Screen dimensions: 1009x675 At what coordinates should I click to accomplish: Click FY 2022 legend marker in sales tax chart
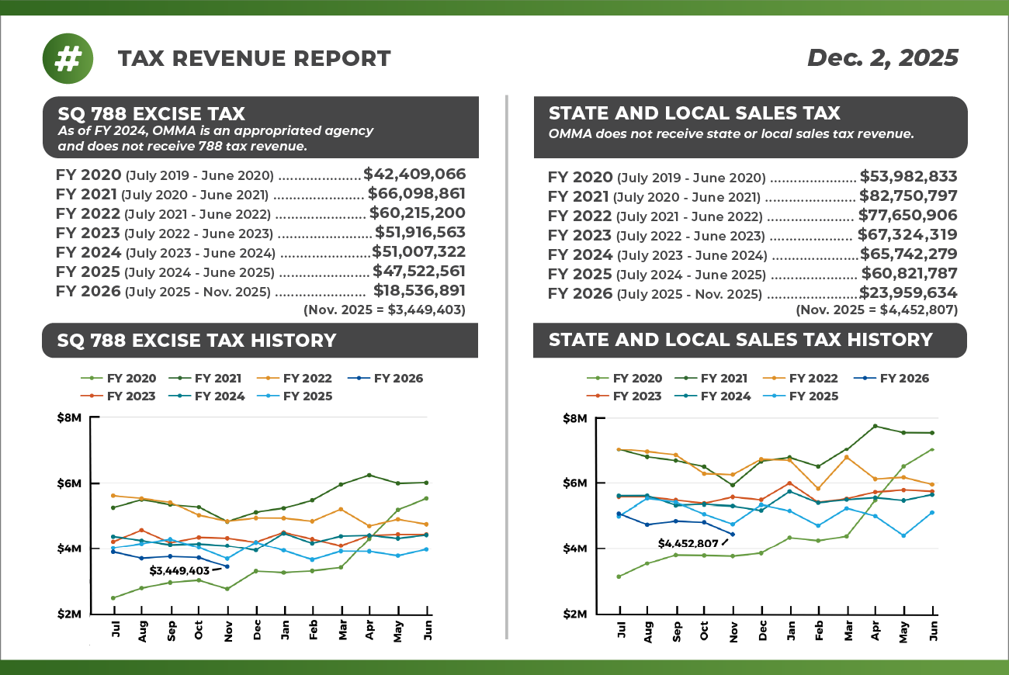(x=774, y=379)
